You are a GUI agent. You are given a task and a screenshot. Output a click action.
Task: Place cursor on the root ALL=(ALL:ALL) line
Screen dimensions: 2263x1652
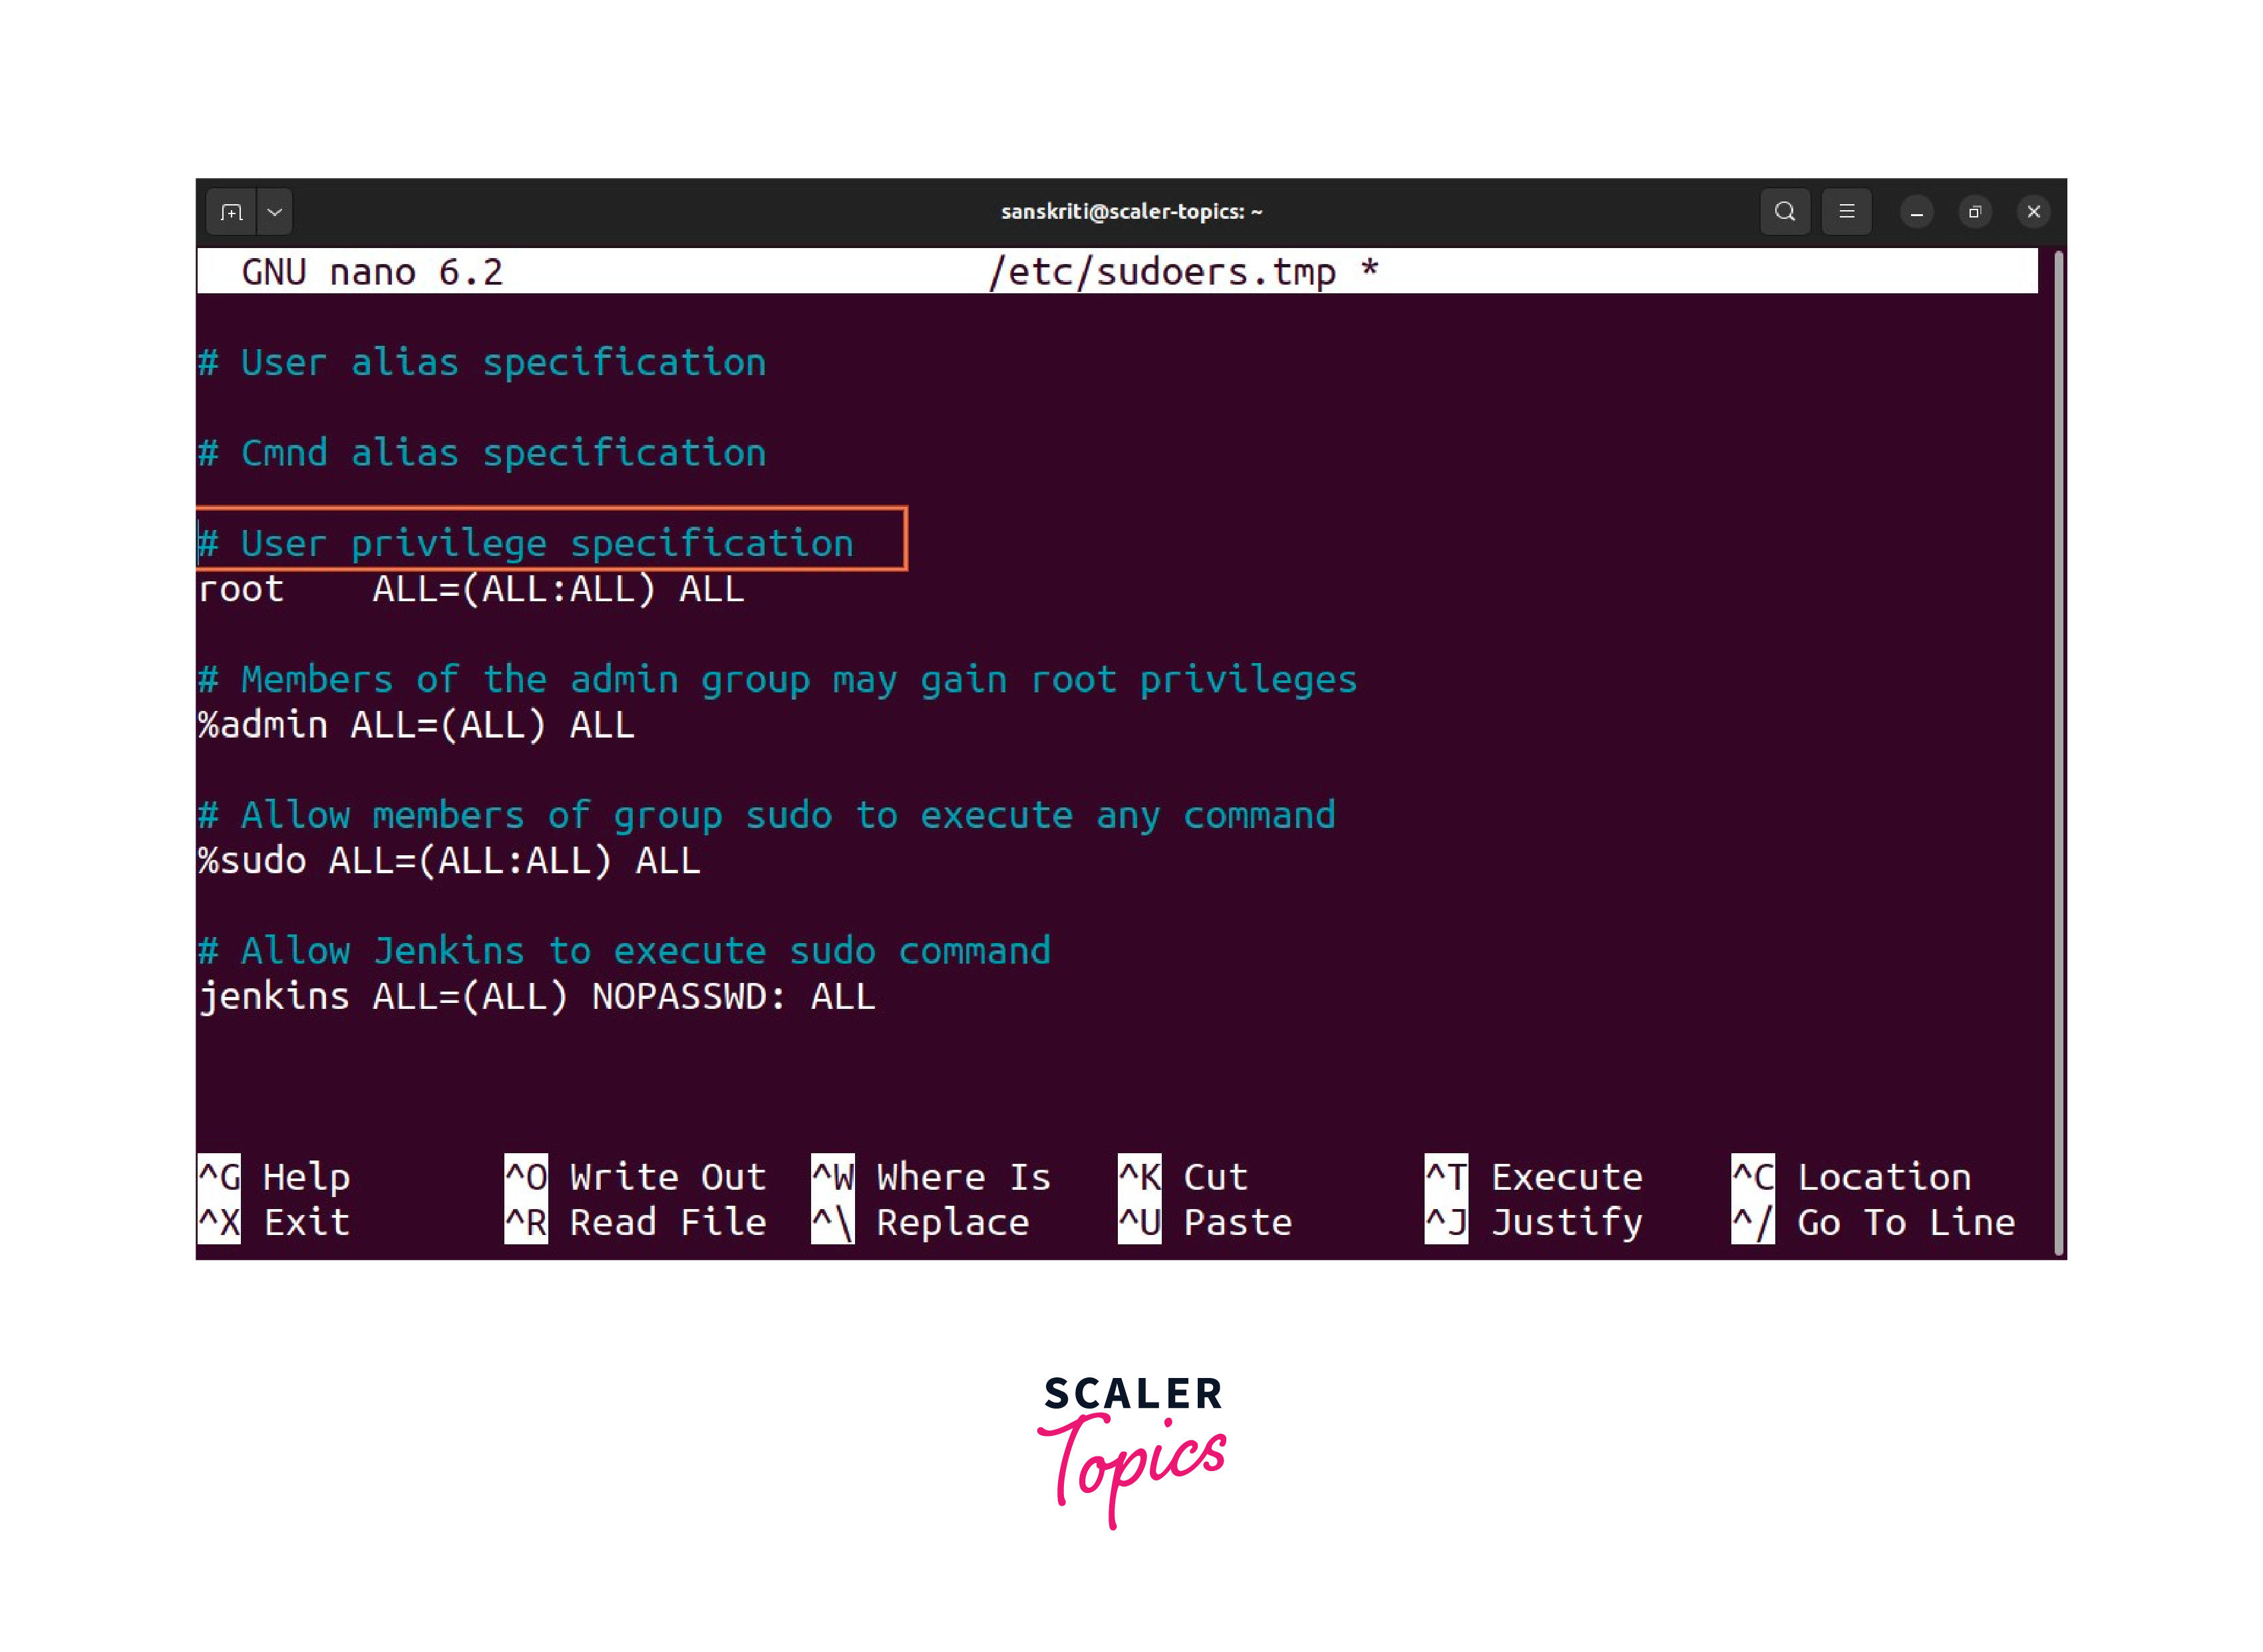pos(470,589)
